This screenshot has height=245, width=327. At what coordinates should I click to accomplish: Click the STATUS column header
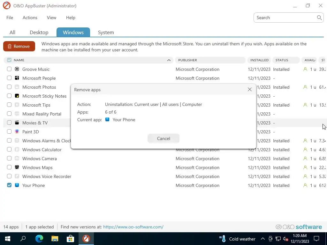(x=286, y=60)
